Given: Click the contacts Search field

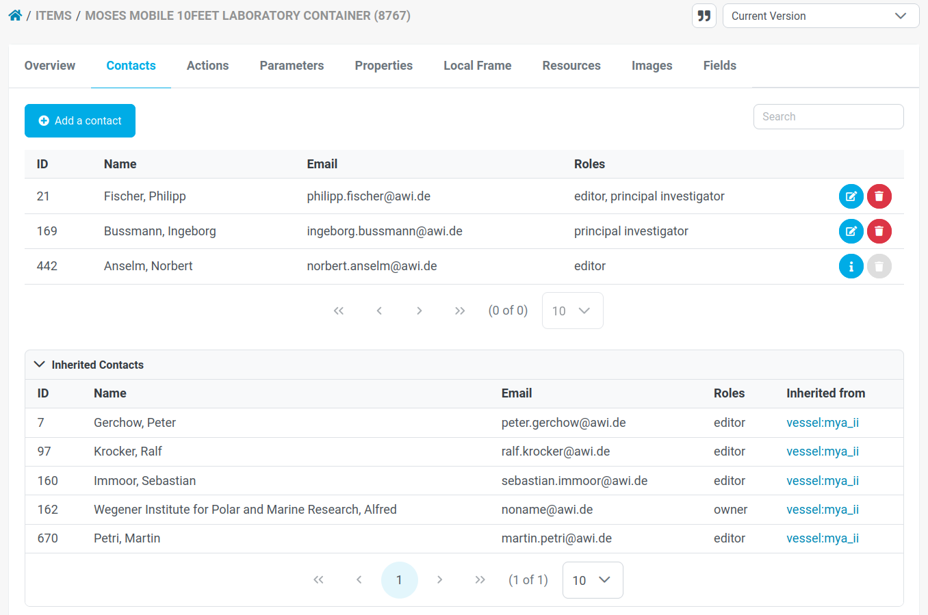Looking at the screenshot, I should [828, 116].
